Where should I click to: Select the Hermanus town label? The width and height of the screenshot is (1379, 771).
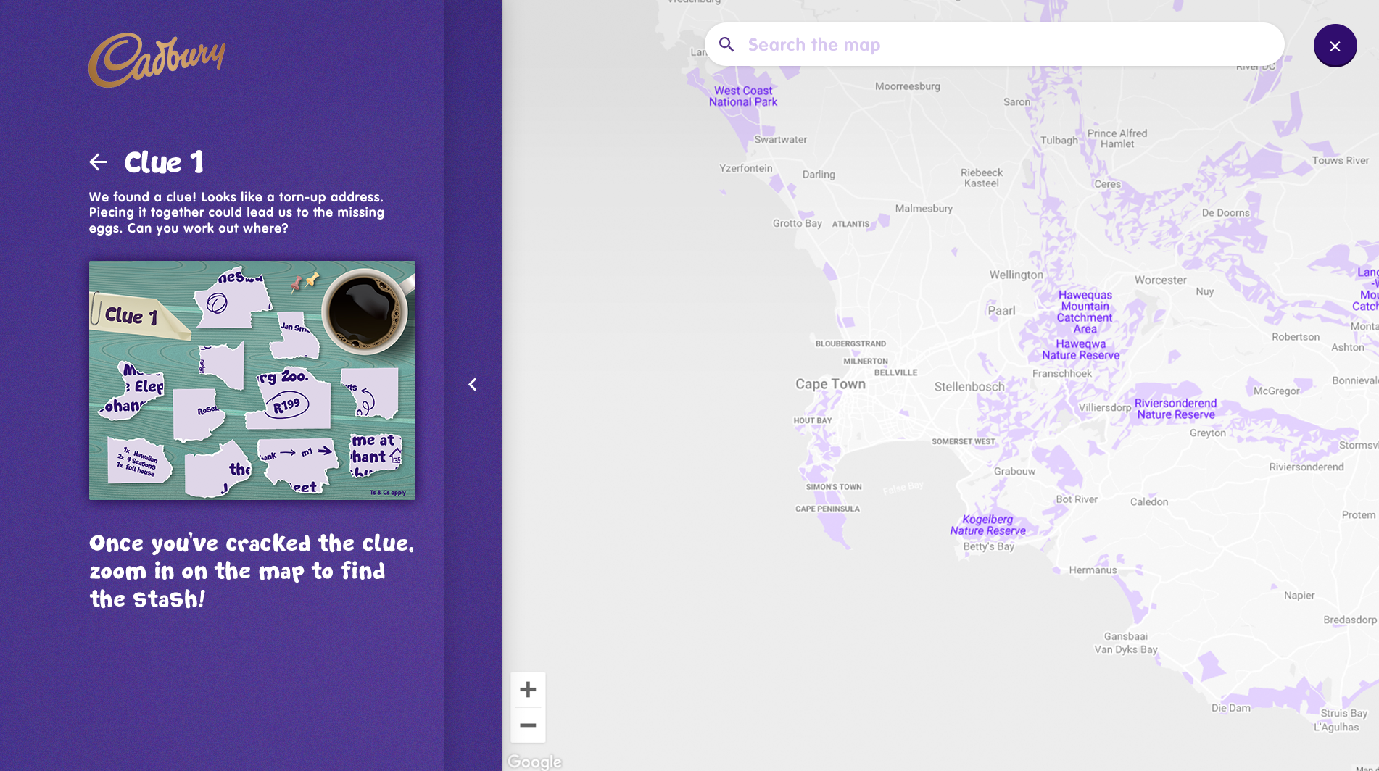coord(1093,570)
